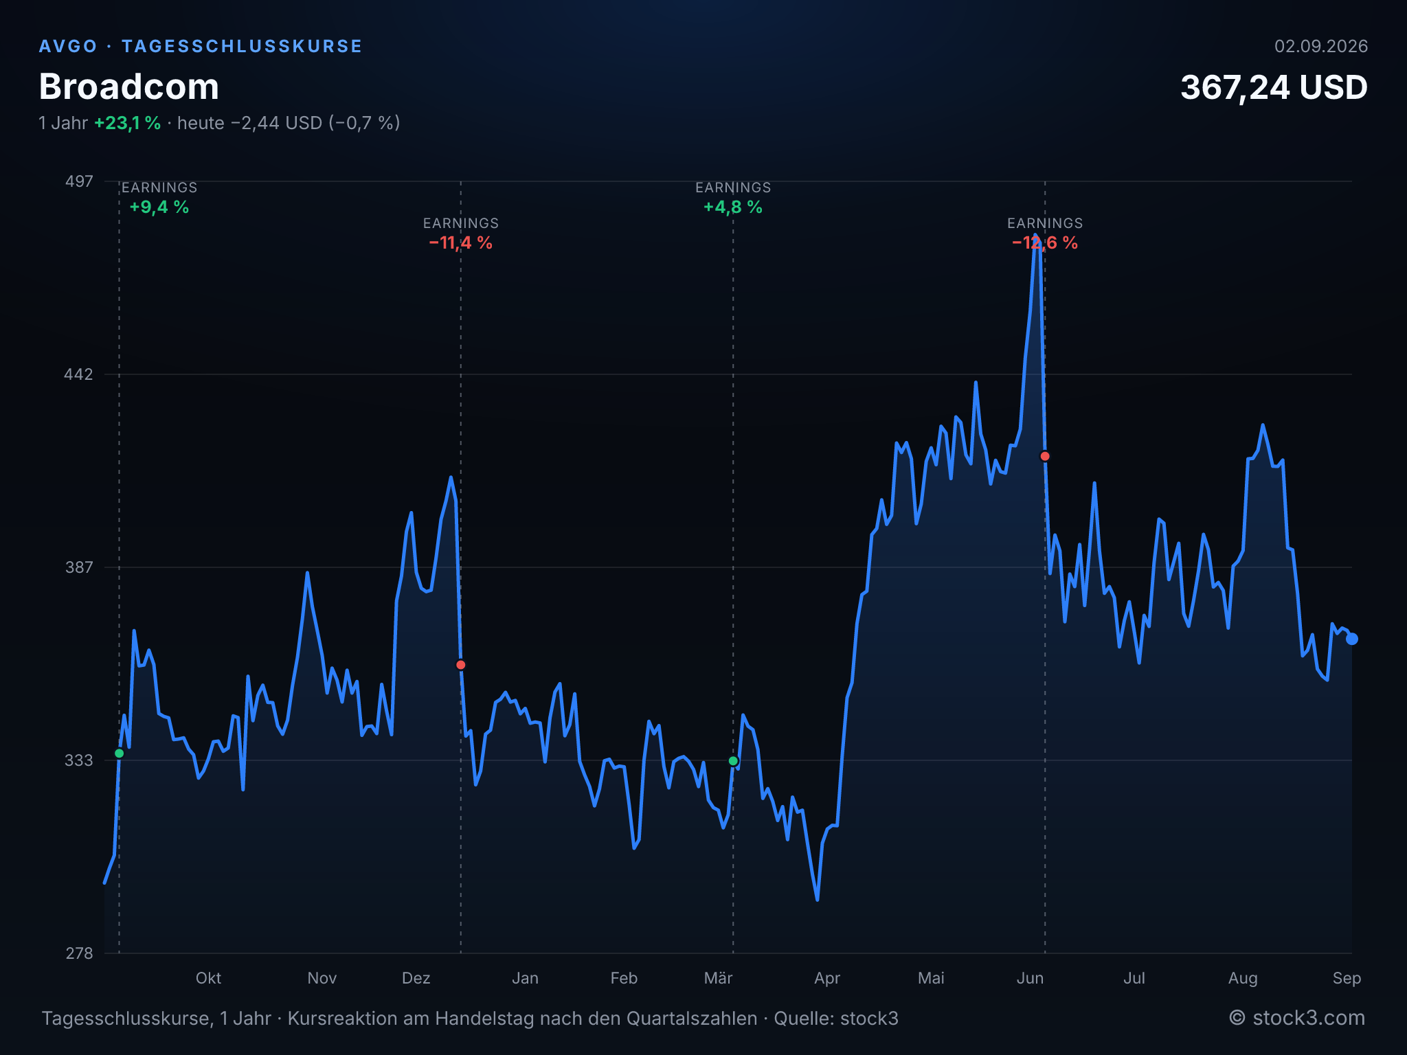
Task: Click the "−11,4 %" earnings reaction value
Action: pyautogui.click(x=461, y=243)
